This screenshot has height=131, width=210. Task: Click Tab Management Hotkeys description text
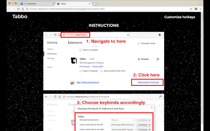pos(92,63)
